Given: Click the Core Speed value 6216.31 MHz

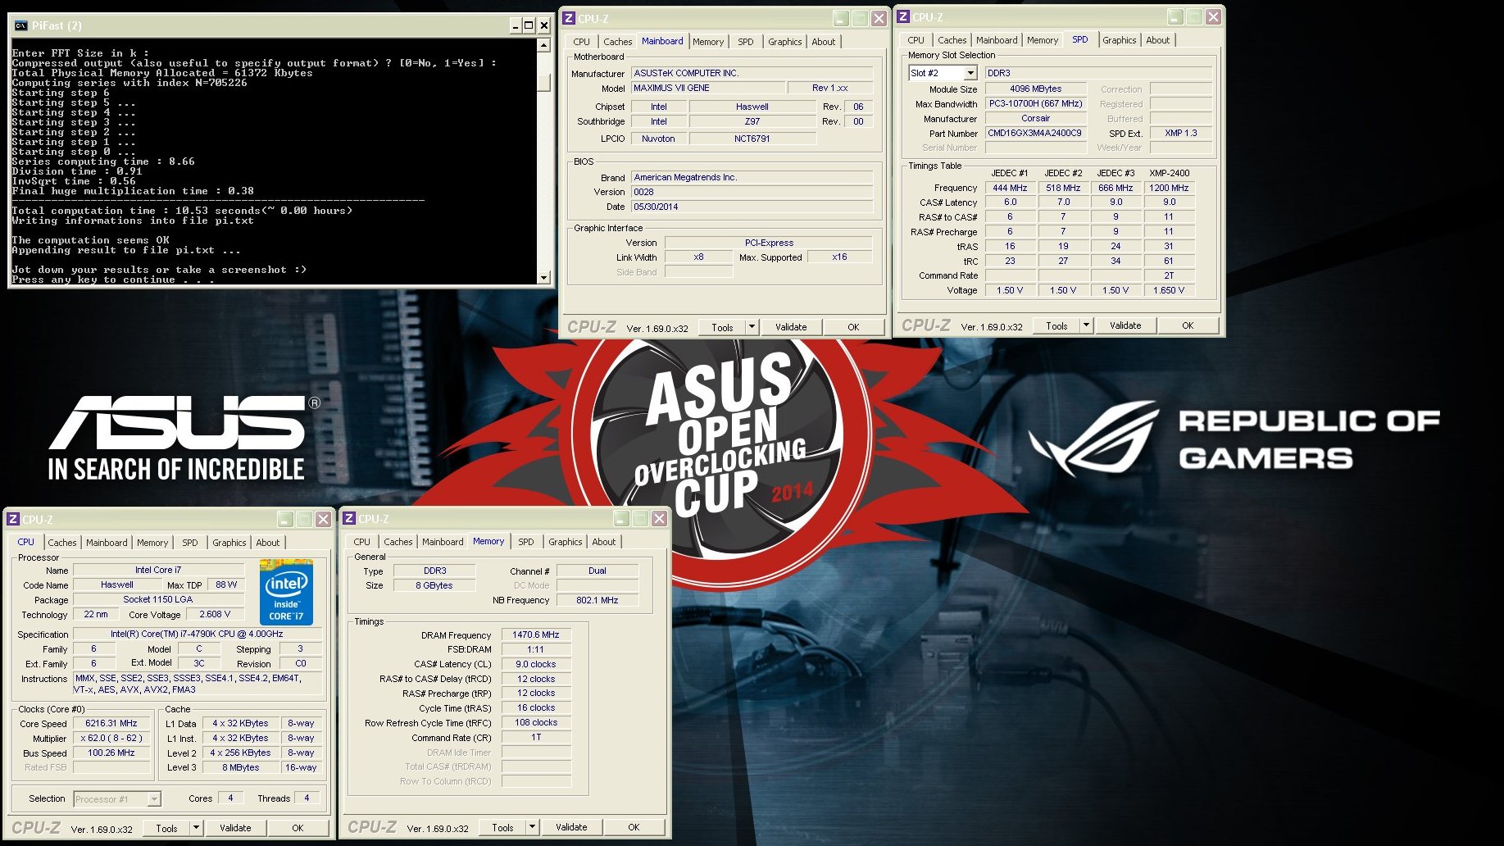Looking at the screenshot, I should pyautogui.click(x=111, y=724).
